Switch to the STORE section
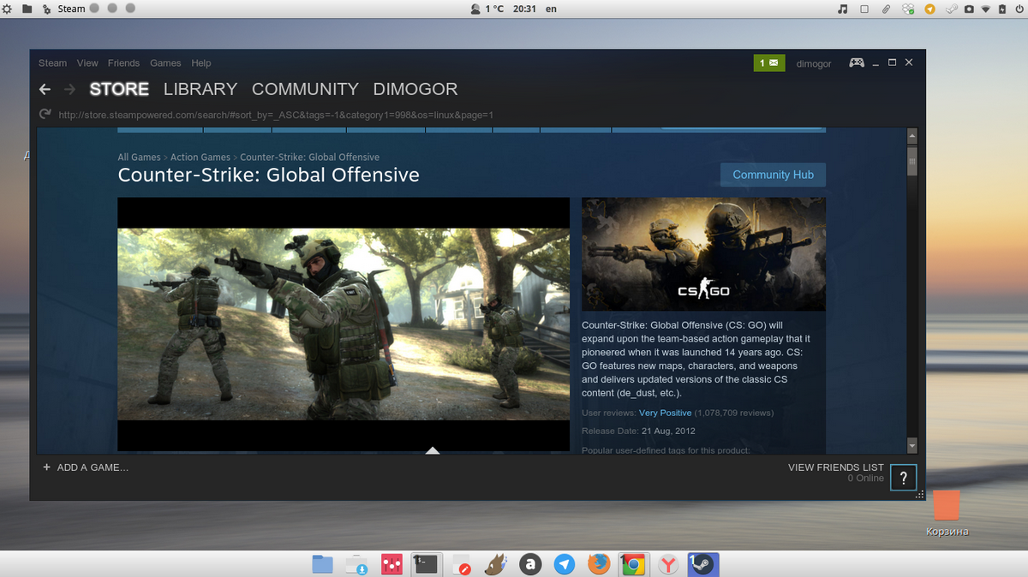Image resolution: width=1028 pixels, height=577 pixels. 119,89
